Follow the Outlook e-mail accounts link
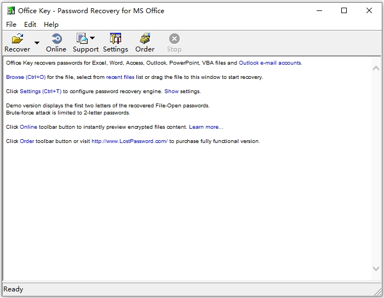This screenshot has width=384, height=298. coord(271,63)
